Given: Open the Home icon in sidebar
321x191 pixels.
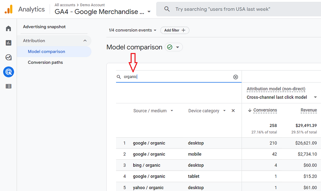Looking at the screenshot, I should tap(8, 28).
